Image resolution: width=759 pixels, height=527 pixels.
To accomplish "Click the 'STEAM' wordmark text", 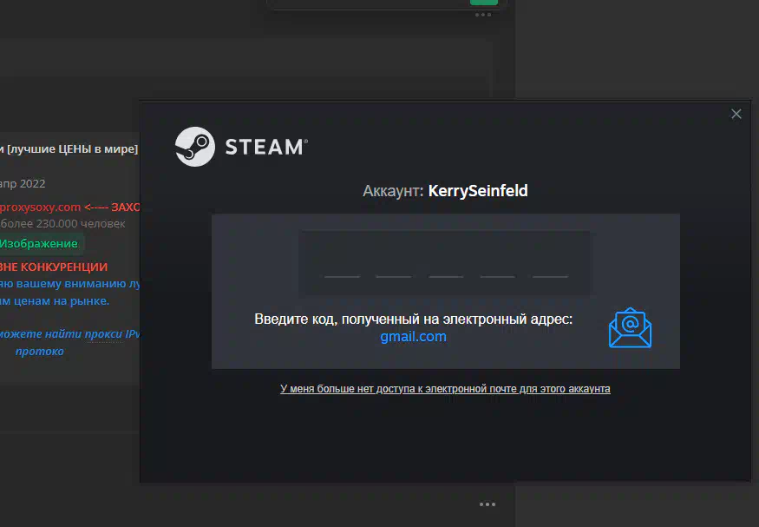I will tap(266, 148).
